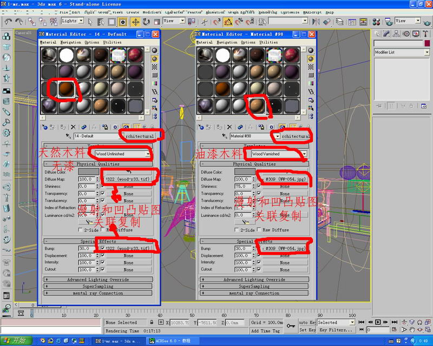This screenshot has width=433, height=346.
Task: Choose the Select and Scale tool
Action: (x=157, y=22)
